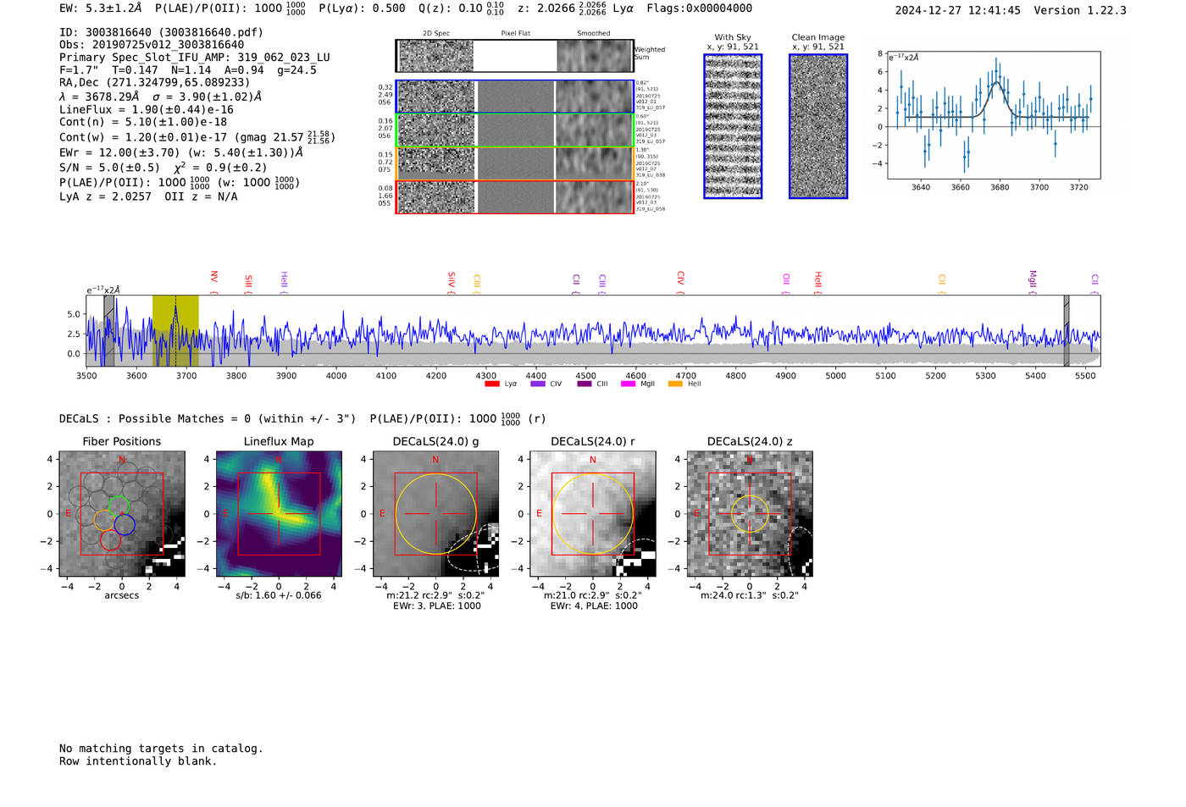This screenshot has height=807, width=1186.
Task: Click the 'No matching targets in catalog.' message
Action: pos(161,749)
